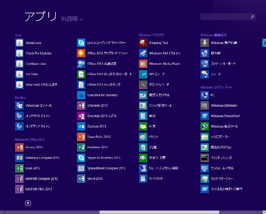Click the McAfee group header
Screen dimensions: 266x214
[20, 97]
